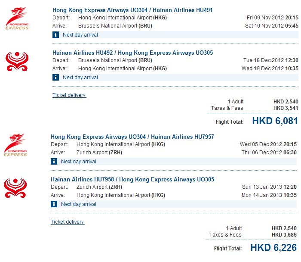Click info icon under HU492 return flight
Viewport: 301px width, 262px height.
(55, 78)
